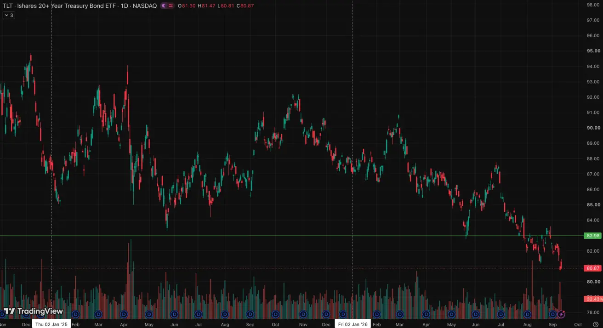Viewport: 603px width, 328px height.
Task: Click the 'Fri 02 Jan '26' date label
Action: pos(353,324)
